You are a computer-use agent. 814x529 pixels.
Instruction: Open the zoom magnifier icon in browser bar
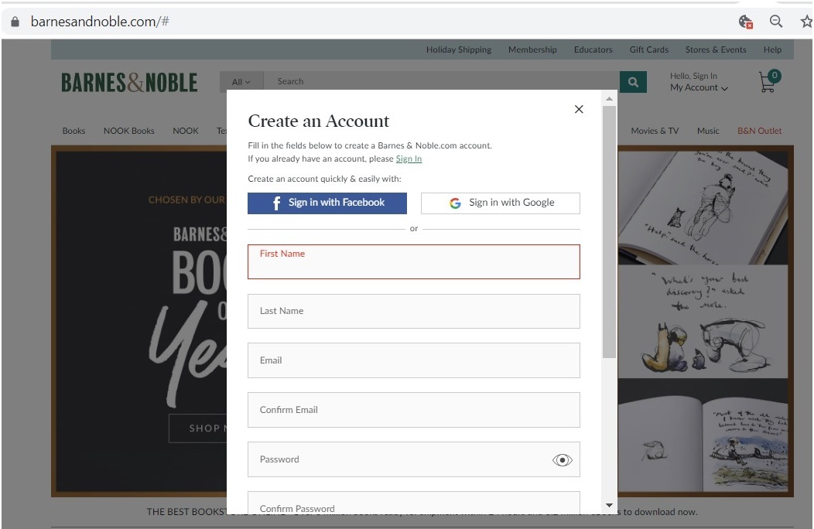(775, 22)
